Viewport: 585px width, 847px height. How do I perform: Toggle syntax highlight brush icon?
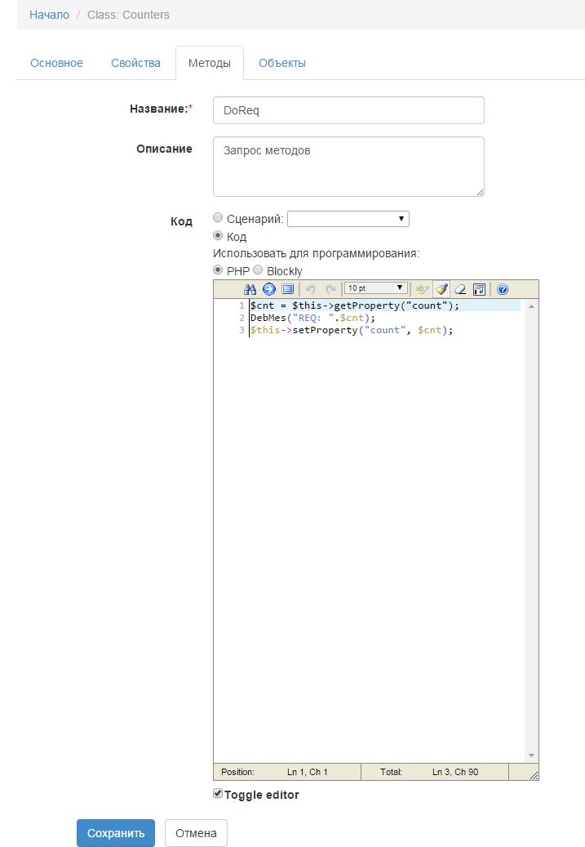[x=441, y=289]
